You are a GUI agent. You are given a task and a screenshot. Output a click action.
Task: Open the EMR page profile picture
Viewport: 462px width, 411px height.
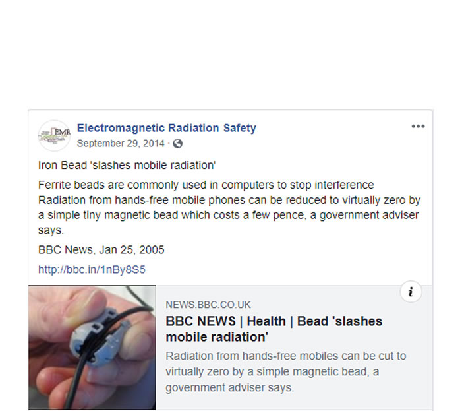(x=54, y=136)
